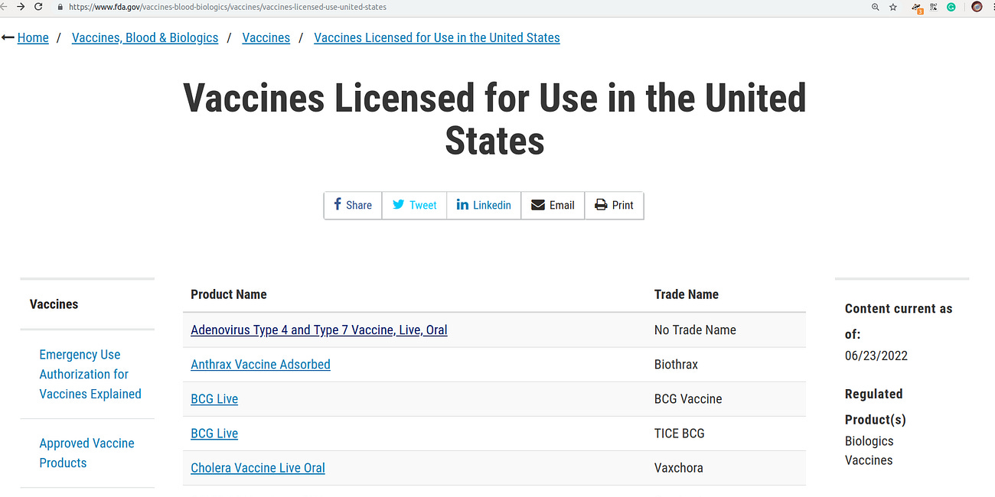Share the page on Facebook
The image size is (995, 497).
click(352, 205)
